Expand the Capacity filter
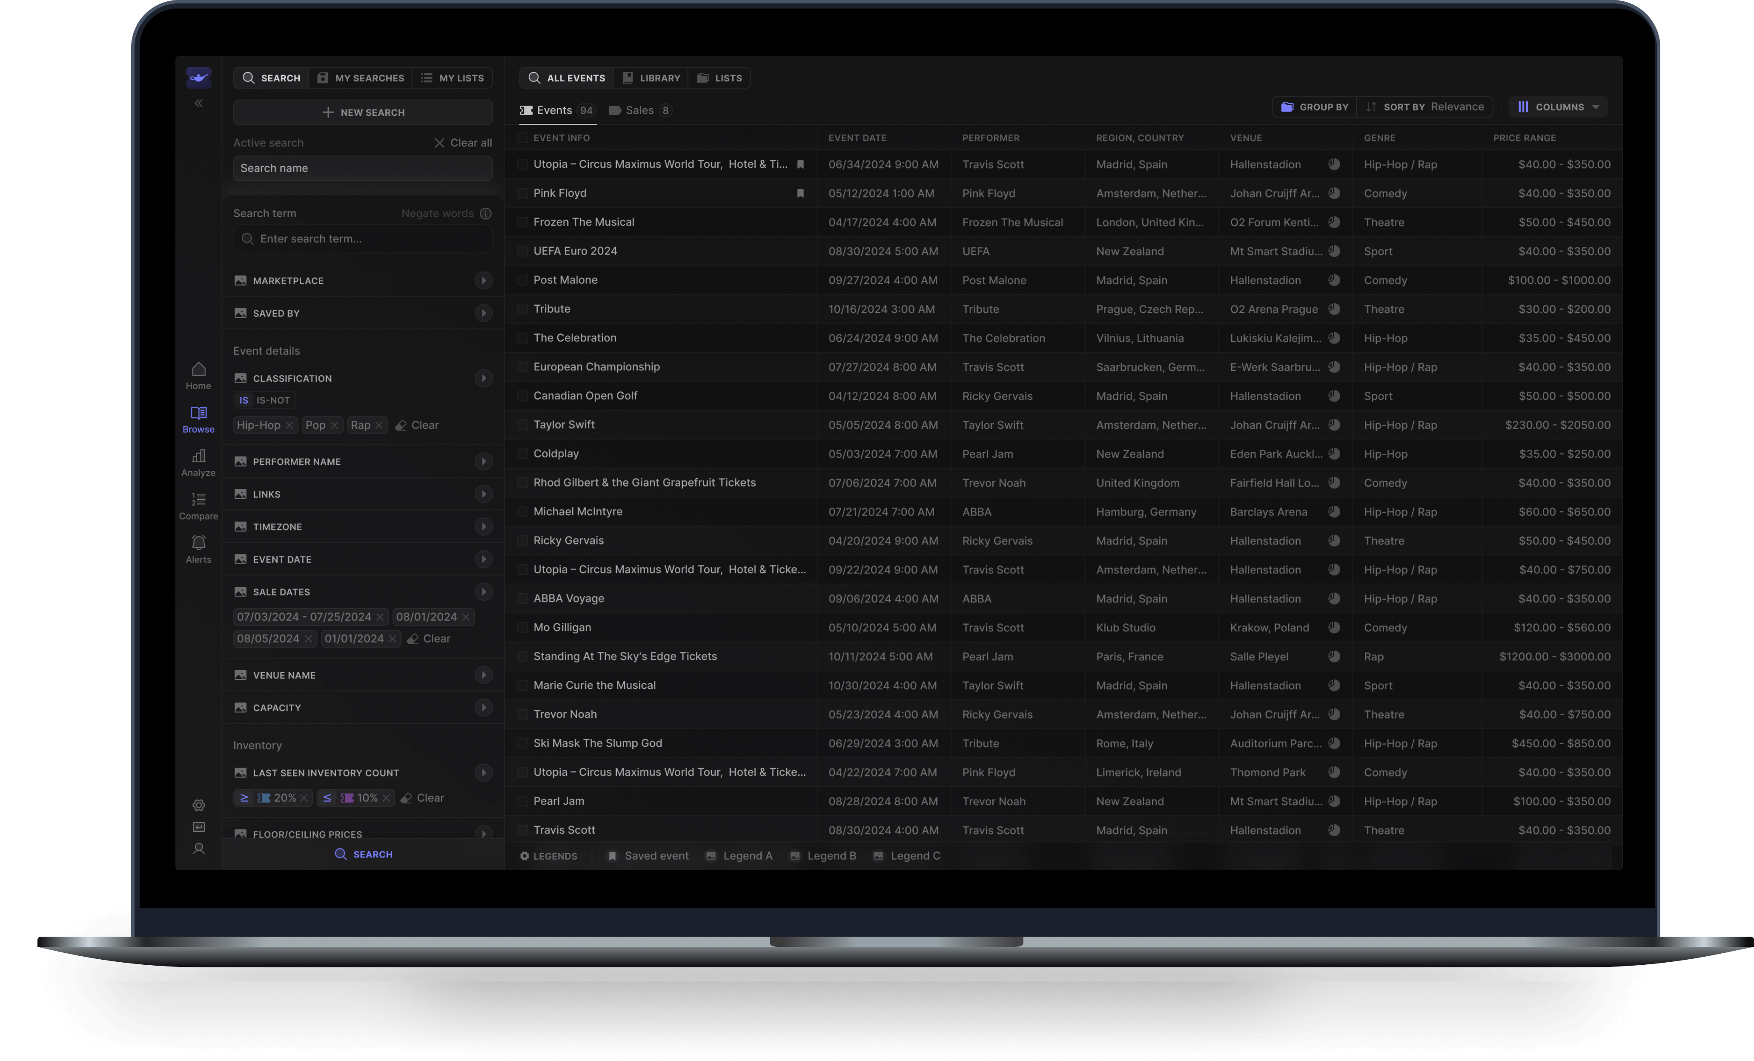This screenshot has height=1061, width=1754. click(x=484, y=708)
